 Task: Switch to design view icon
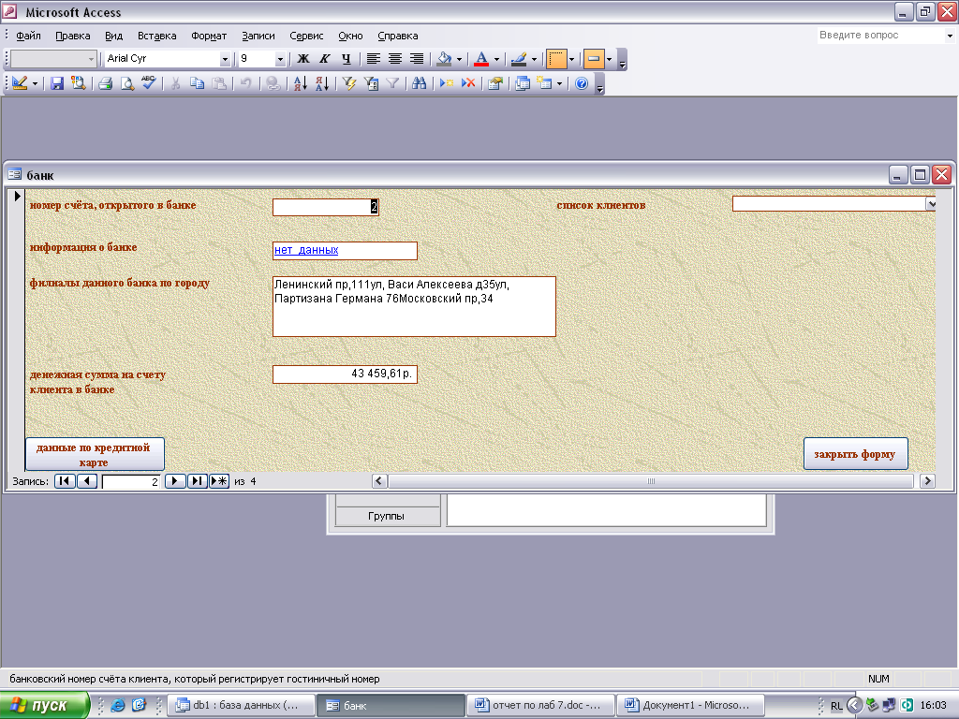20,83
